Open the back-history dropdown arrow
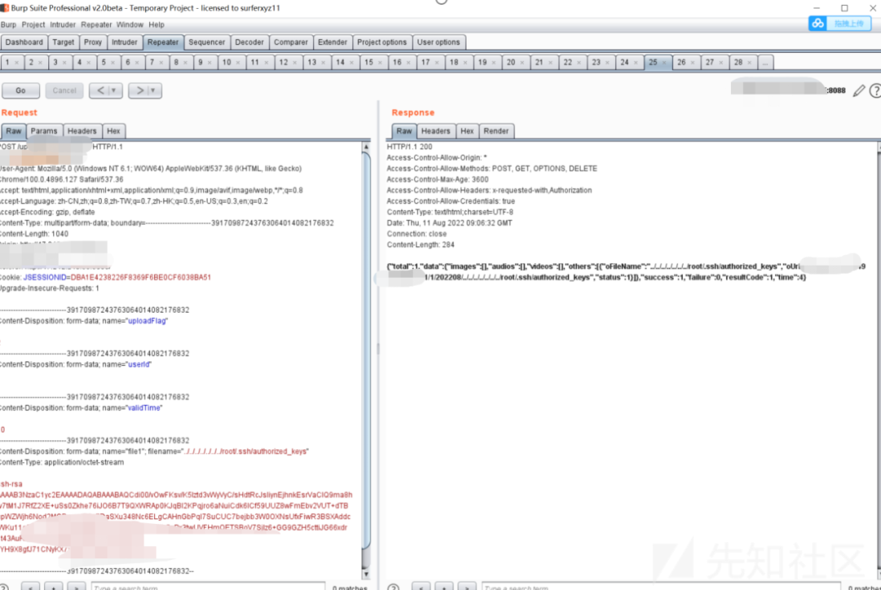Viewport: 881px width, 590px height. point(114,90)
